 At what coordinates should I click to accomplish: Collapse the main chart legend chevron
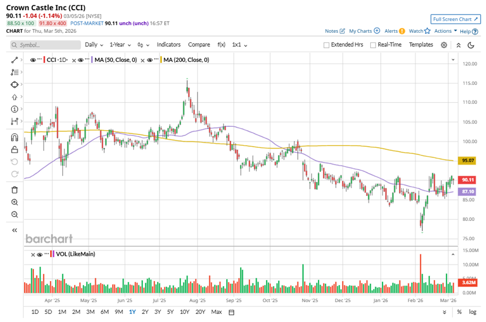pos(453,60)
